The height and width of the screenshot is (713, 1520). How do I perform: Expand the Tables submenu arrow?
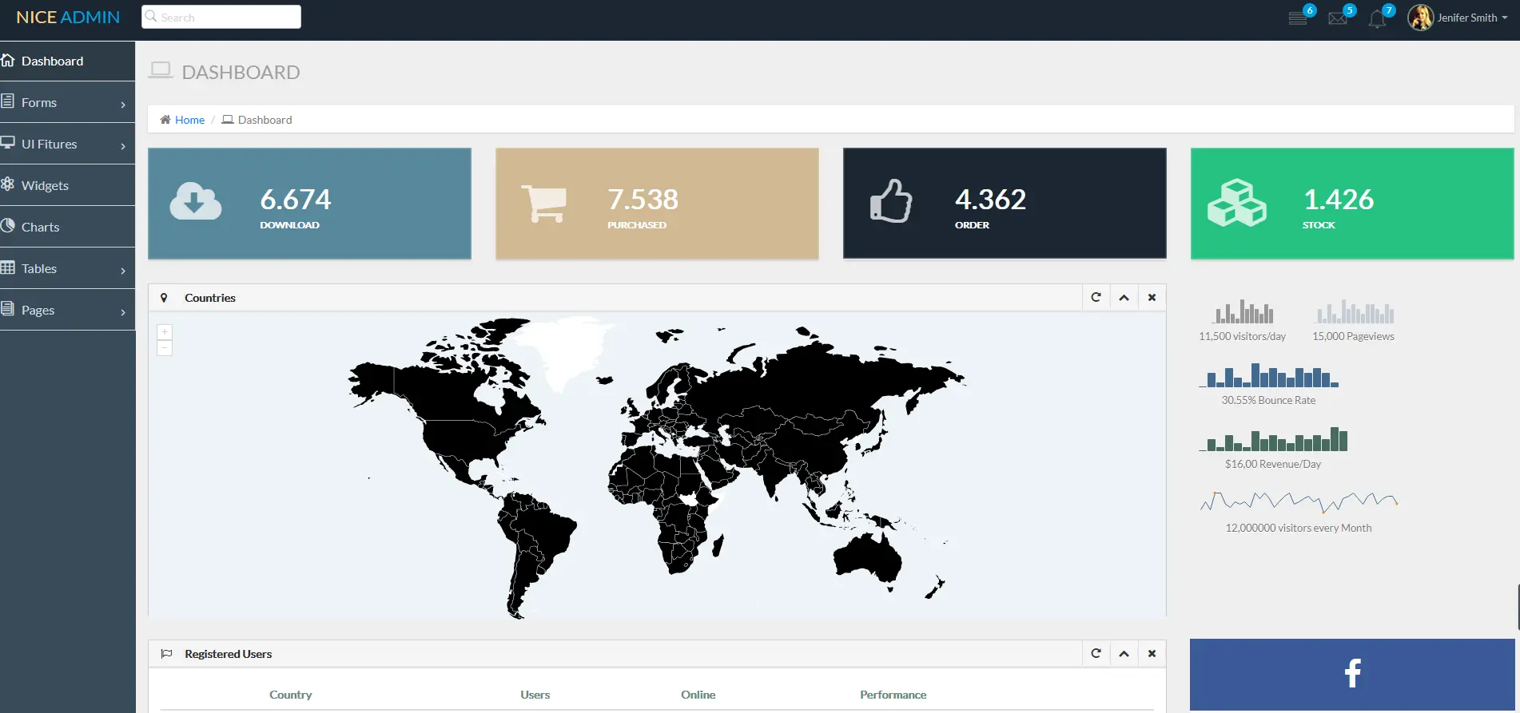point(123,271)
